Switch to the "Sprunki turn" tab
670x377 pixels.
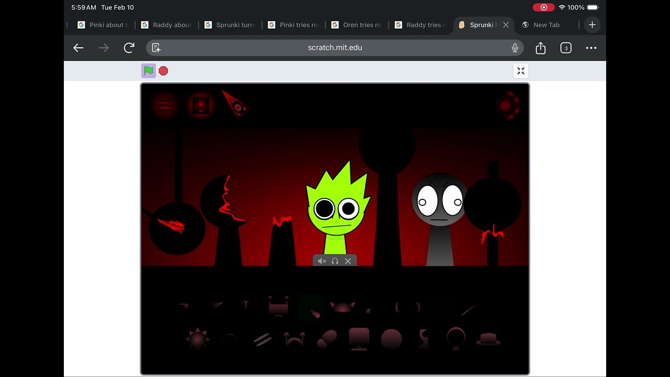click(230, 25)
